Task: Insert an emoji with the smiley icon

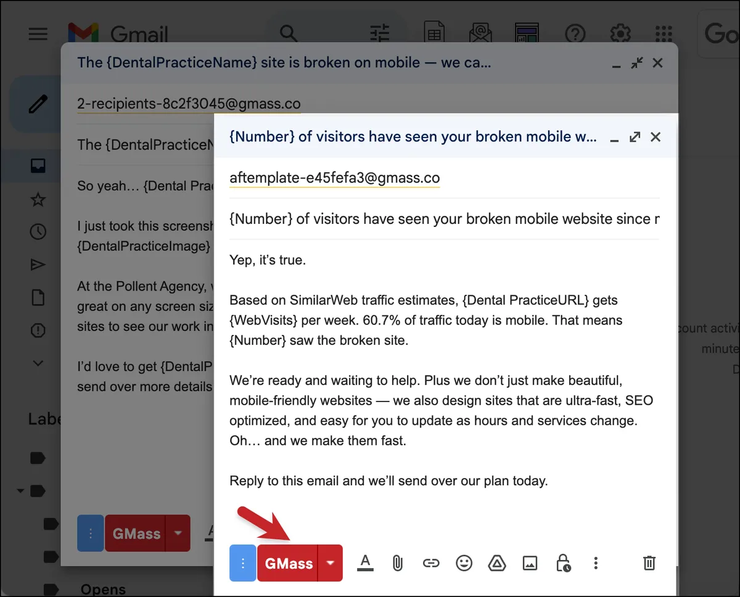Action: click(x=464, y=562)
